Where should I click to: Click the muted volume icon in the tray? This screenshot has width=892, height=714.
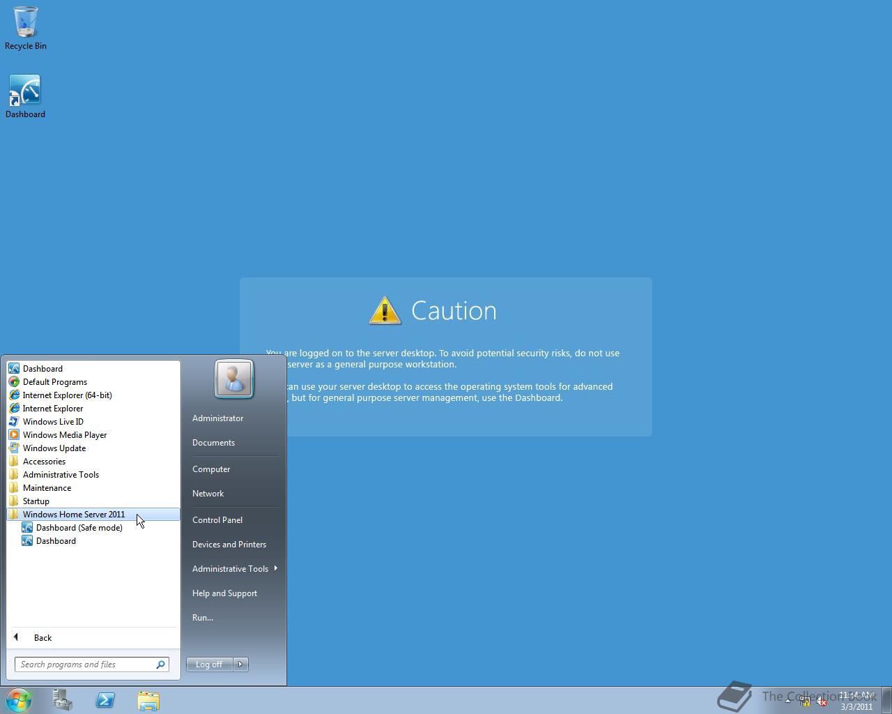pyautogui.click(x=820, y=701)
